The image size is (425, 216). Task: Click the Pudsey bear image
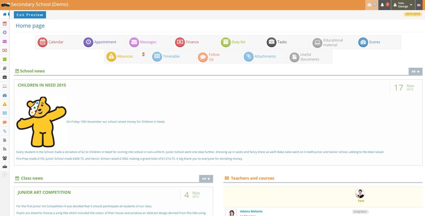41,121
